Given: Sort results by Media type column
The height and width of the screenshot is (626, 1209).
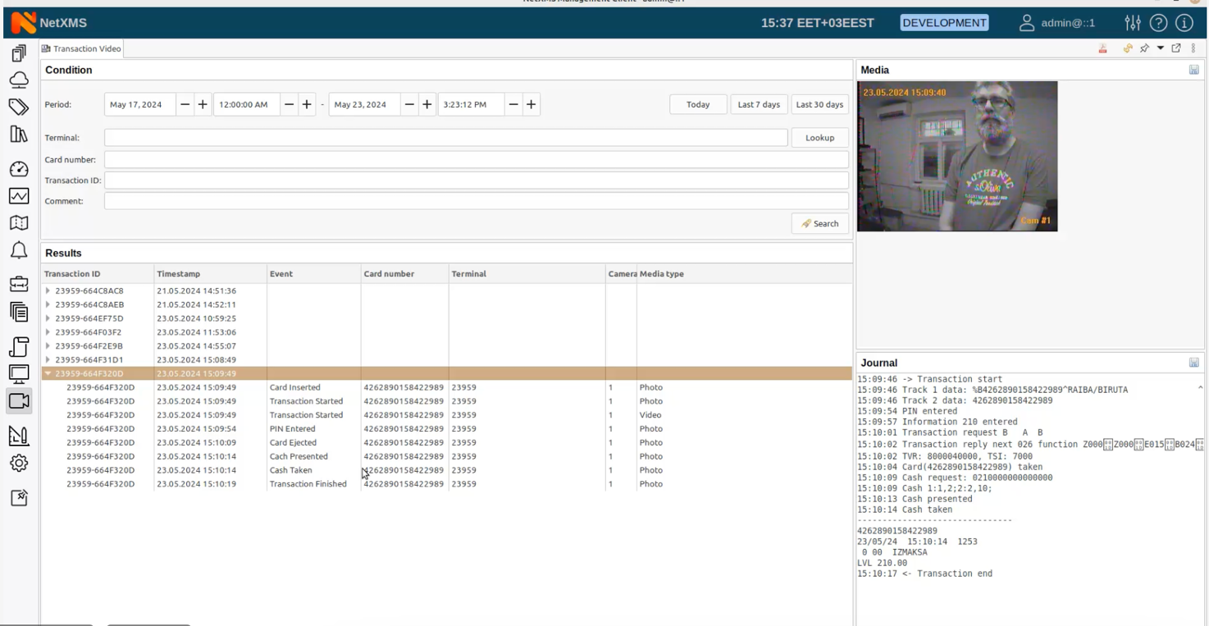Looking at the screenshot, I should coord(745,274).
